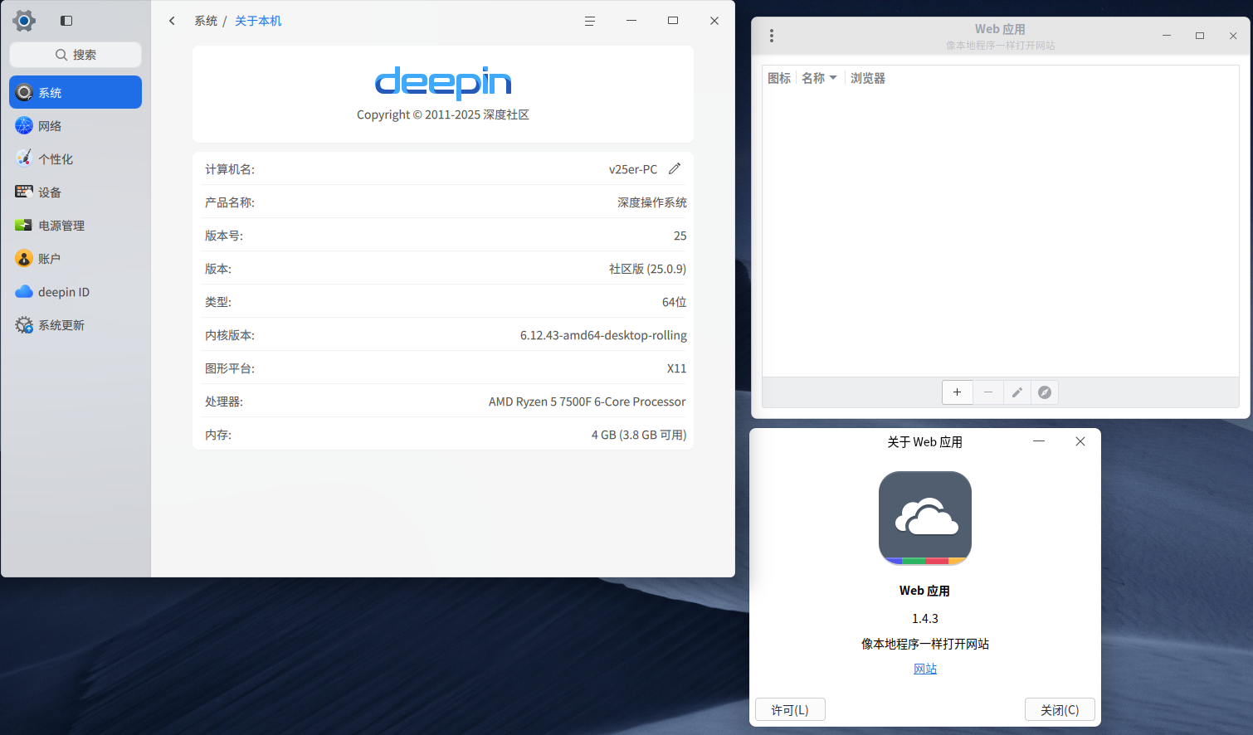The image size is (1253, 735).
Task: Select the type value 64位
Action: [674, 302]
